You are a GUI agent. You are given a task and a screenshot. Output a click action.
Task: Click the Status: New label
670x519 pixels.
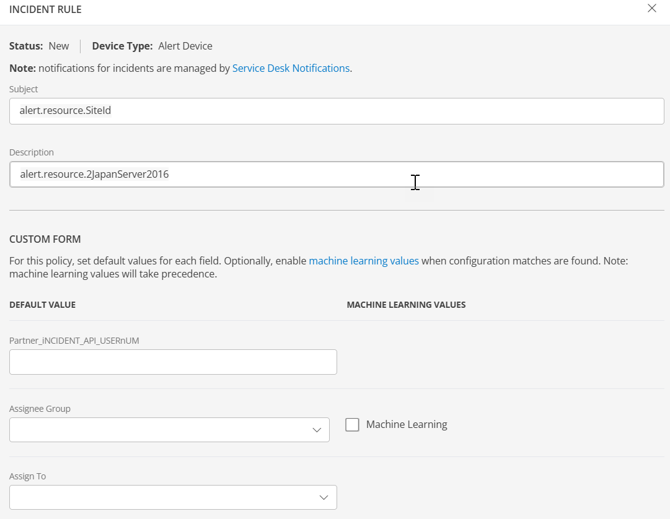click(x=39, y=46)
